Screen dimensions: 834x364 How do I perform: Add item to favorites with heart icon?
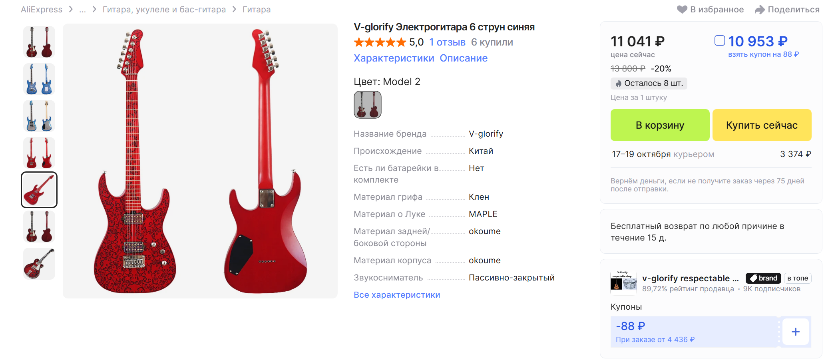click(x=682, y=10)
